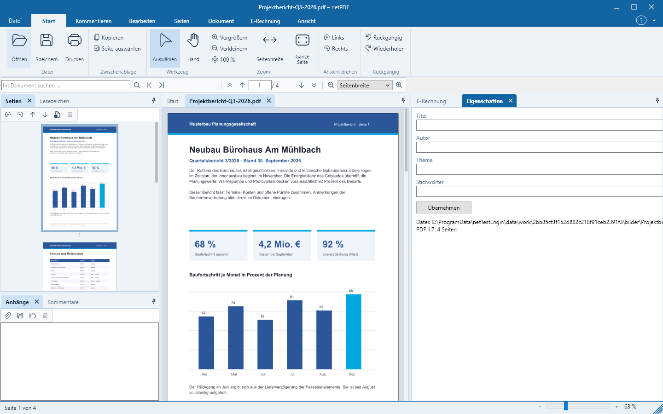Image resolution: width=663 pixels, height=414 pixels.
Task: Collapse the ribbon with the arrow
Action: [654, 21]
